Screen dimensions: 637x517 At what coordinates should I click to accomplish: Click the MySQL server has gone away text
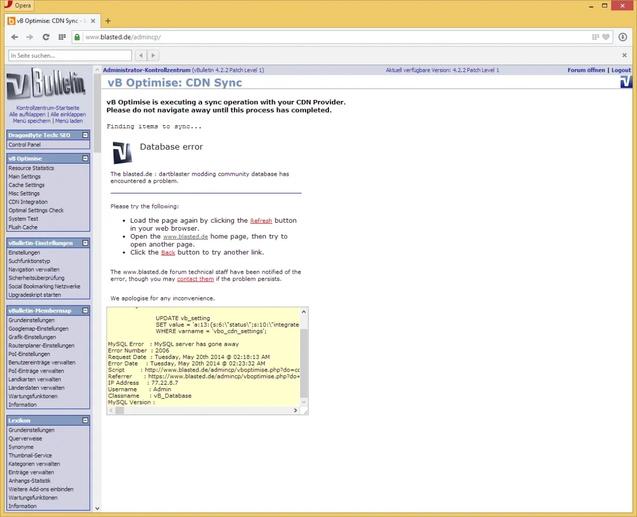pyautogui.click(x=197, y=344)
